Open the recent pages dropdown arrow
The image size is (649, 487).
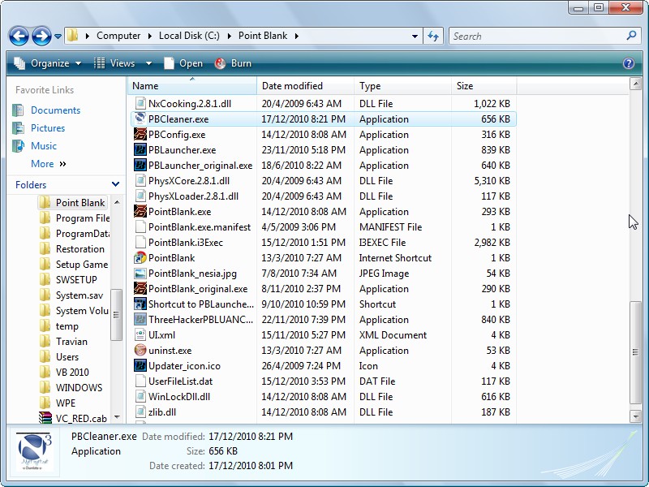[58, 36]
